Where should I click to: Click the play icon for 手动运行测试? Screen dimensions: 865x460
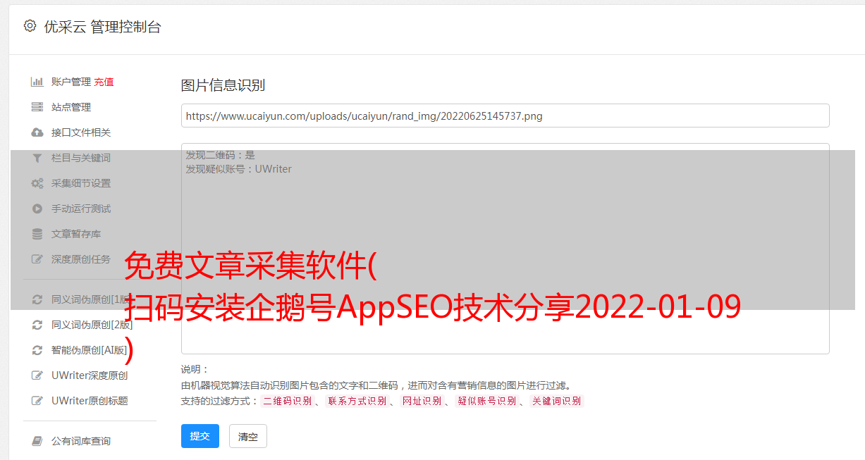point(37,209)
